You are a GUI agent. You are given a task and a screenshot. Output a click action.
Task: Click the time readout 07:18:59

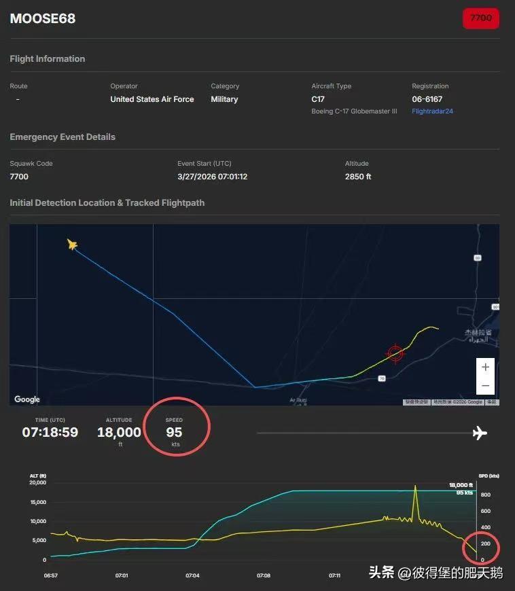click(50, 432)
